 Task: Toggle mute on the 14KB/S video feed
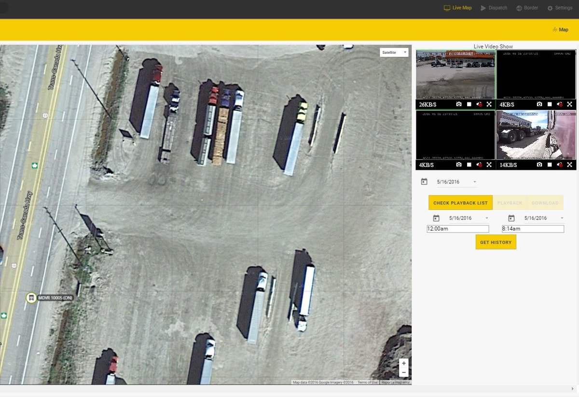(x=560, y=165)
